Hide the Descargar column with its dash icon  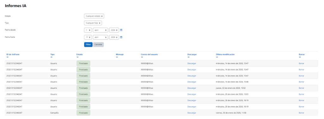[x=189, y=57]
